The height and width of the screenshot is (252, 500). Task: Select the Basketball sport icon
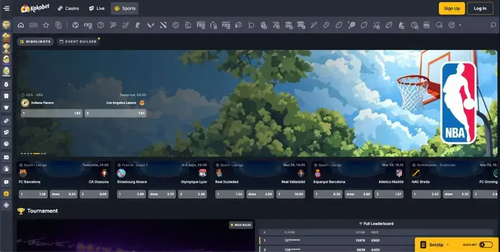(x=101, y=25)
